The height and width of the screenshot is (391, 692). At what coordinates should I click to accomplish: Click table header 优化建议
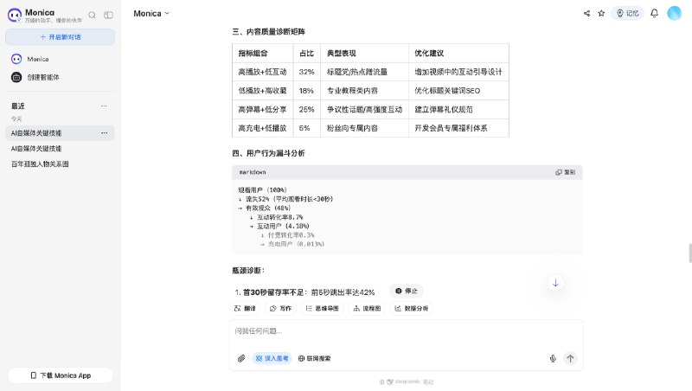458,54
